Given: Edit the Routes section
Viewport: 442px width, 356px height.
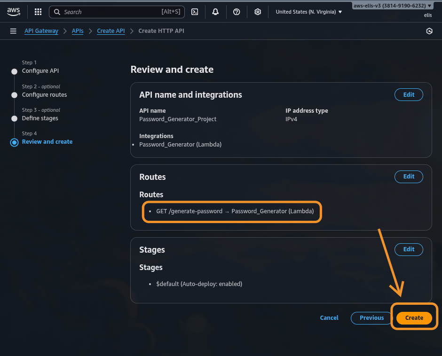Looking at the screenshot, I should click(409, 177).
